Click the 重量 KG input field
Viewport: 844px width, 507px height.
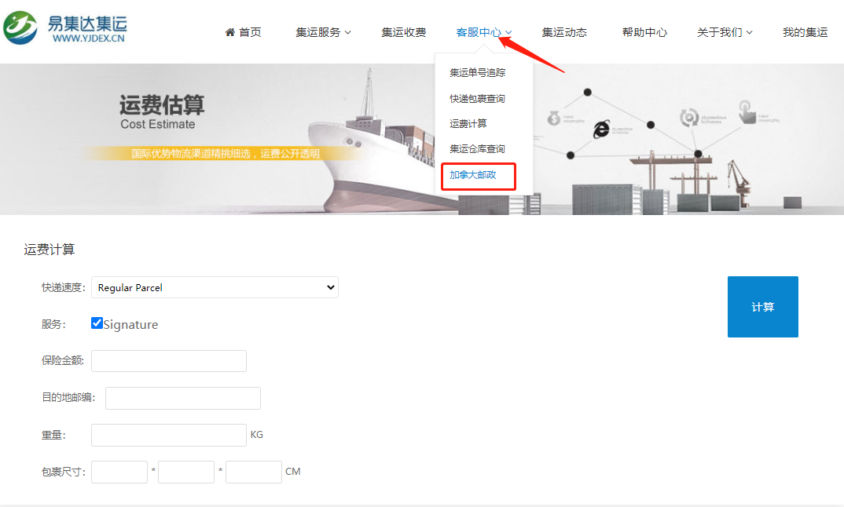169,435
